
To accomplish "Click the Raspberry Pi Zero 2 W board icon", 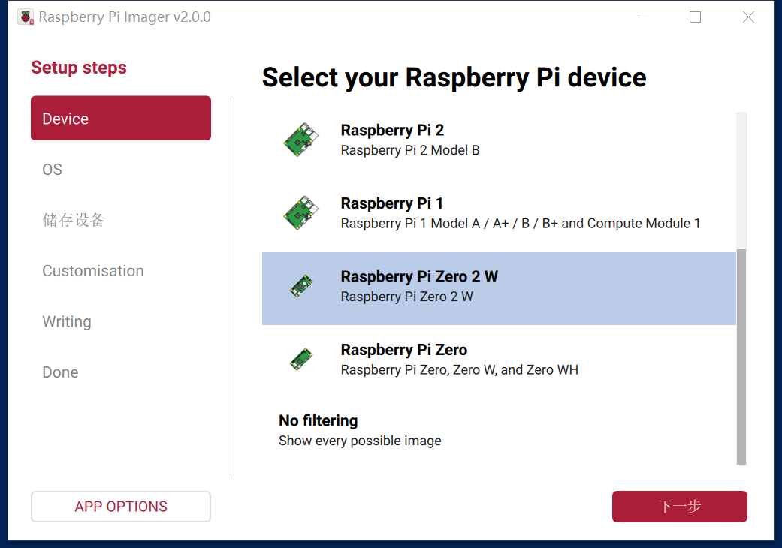I will (x=301, y=286).
